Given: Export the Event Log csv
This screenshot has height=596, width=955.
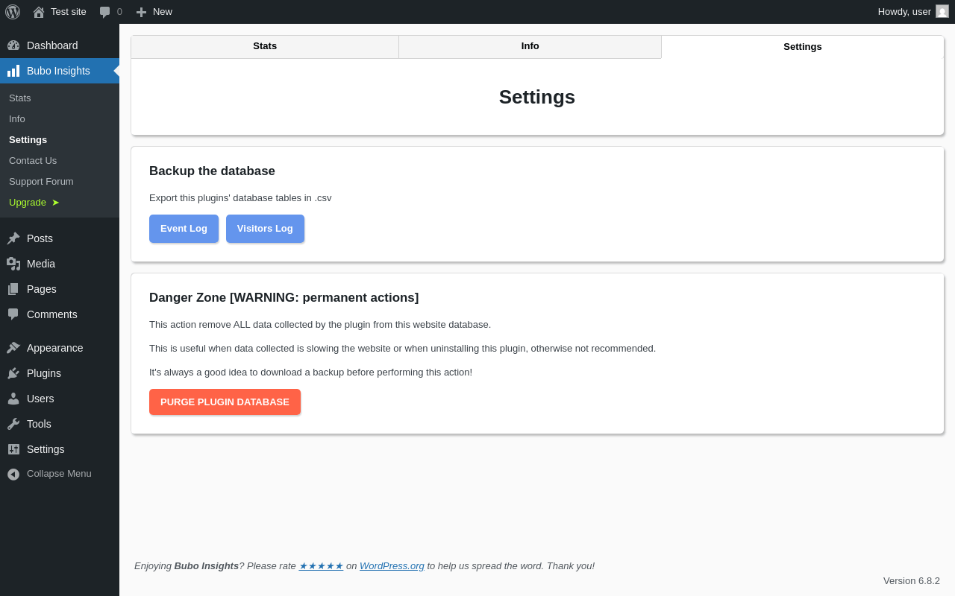Looking at the screenshot, I should (184, 229).
